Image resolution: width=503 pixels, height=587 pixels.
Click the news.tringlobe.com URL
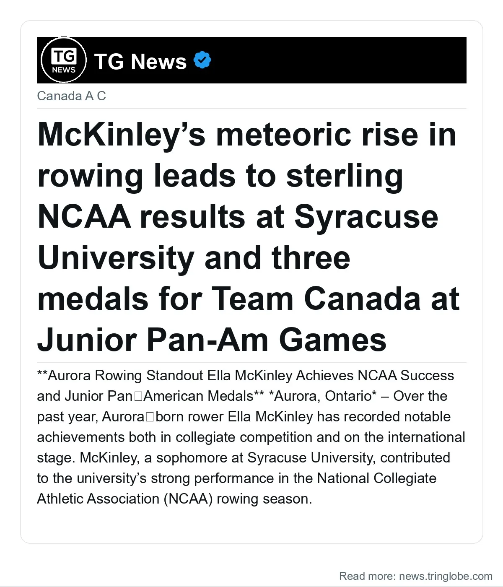446,576
